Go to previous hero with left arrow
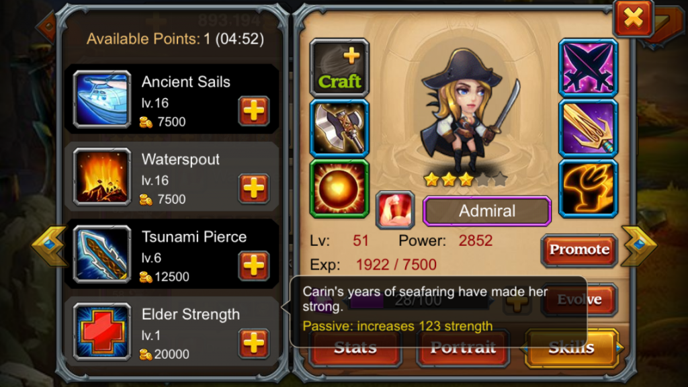Screen dimensions: 688x387 tap(48, 246)
